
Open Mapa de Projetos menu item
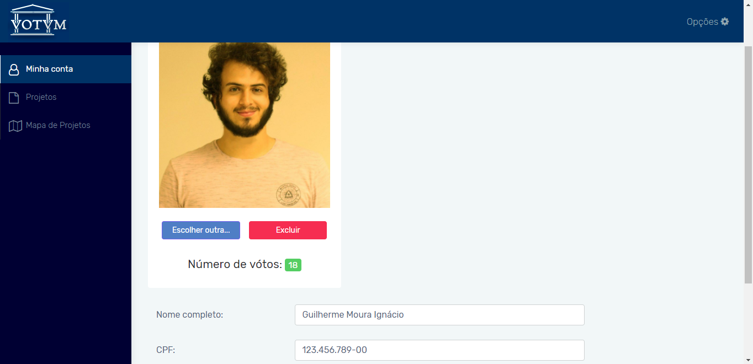[x=66, y=125]
